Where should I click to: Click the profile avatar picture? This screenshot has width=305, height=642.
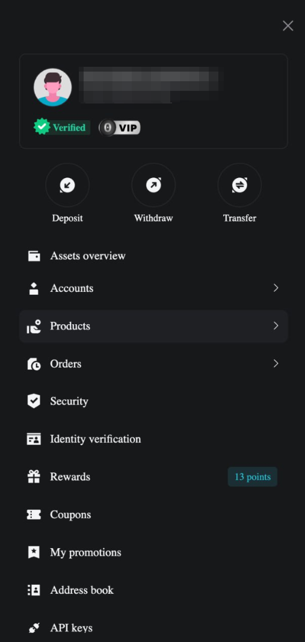[52, 87]
